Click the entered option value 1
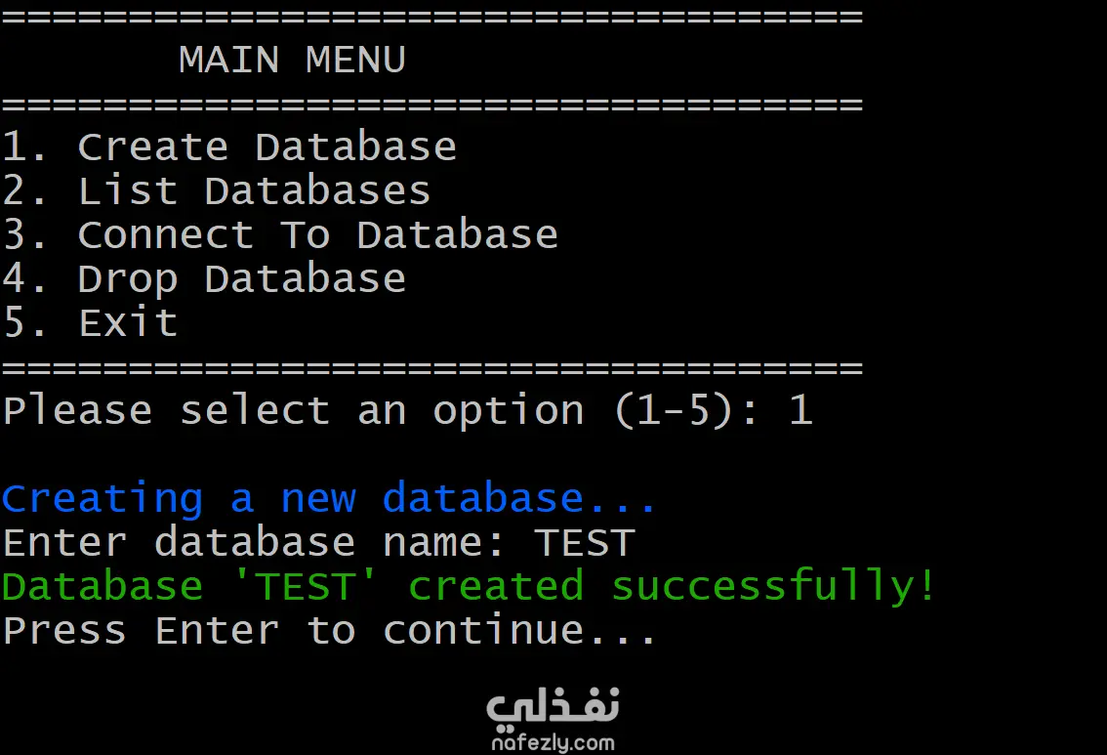The image size is (1107, 755). [x=800, y=410]
